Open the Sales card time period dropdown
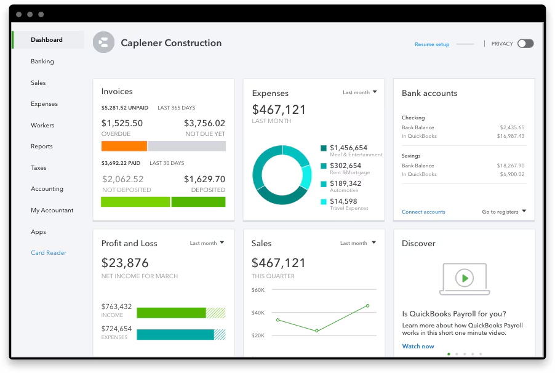Image resolution: width=555 pixels, height=373 pixels. pyautogui.click(x=357, y=243)
